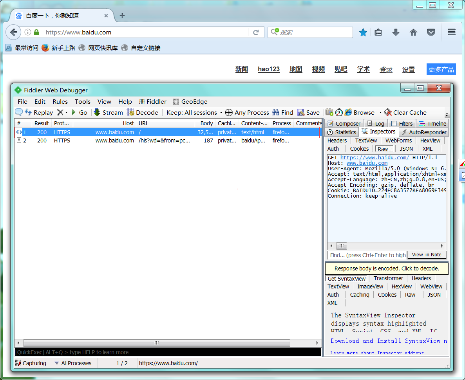Viewport: 465px width, 380px height.
Task: Open Tools menu in Fiddler
Action: pyautogui.click(x=82, y=102)
